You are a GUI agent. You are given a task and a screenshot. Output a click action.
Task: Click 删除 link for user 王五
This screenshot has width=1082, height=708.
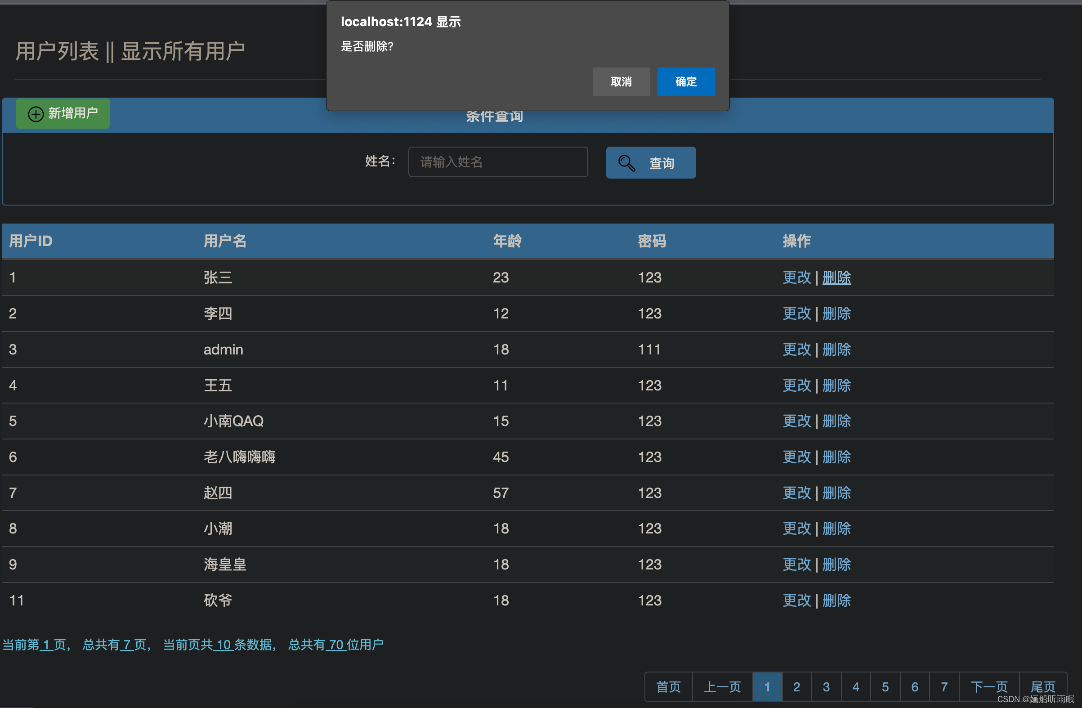[836, 385]
